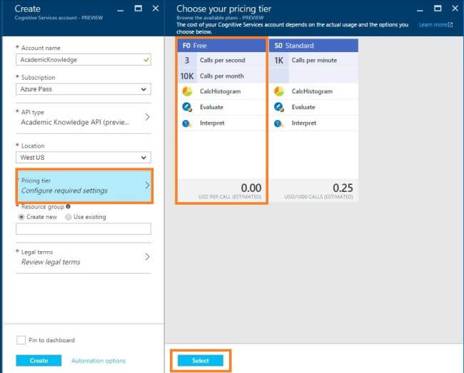Viewport: 464px width, 373px height.
Task: Open the Learn more link
Action: pos(433,25)
